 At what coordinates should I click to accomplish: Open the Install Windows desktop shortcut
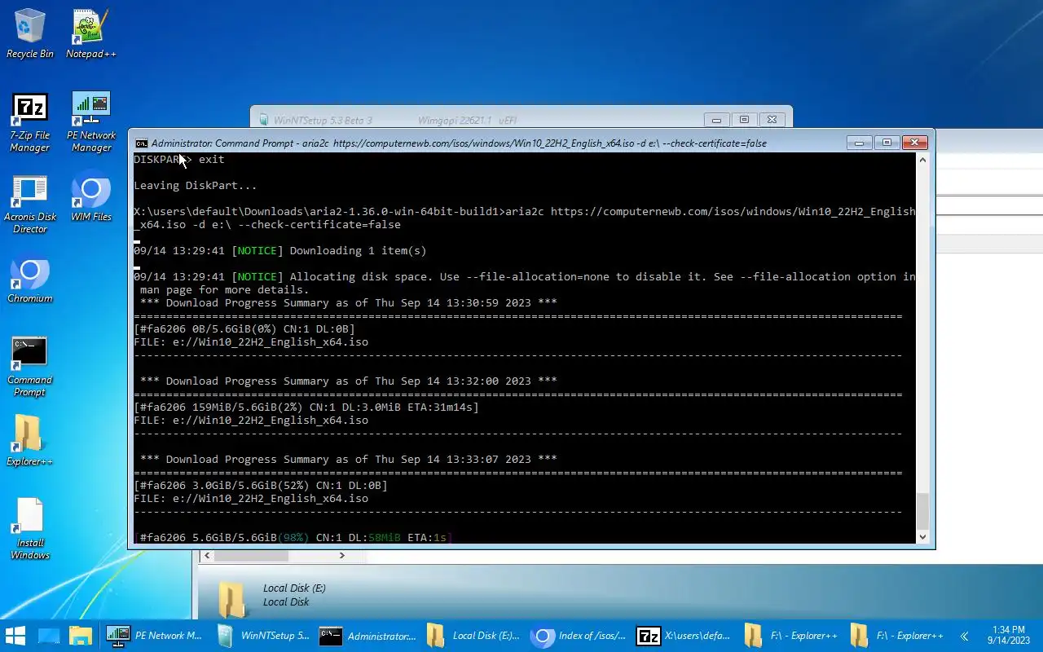30,530
